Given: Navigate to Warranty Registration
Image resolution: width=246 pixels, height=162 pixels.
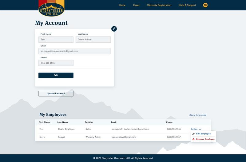Looking at the screenshot, I should click(159, 5).
